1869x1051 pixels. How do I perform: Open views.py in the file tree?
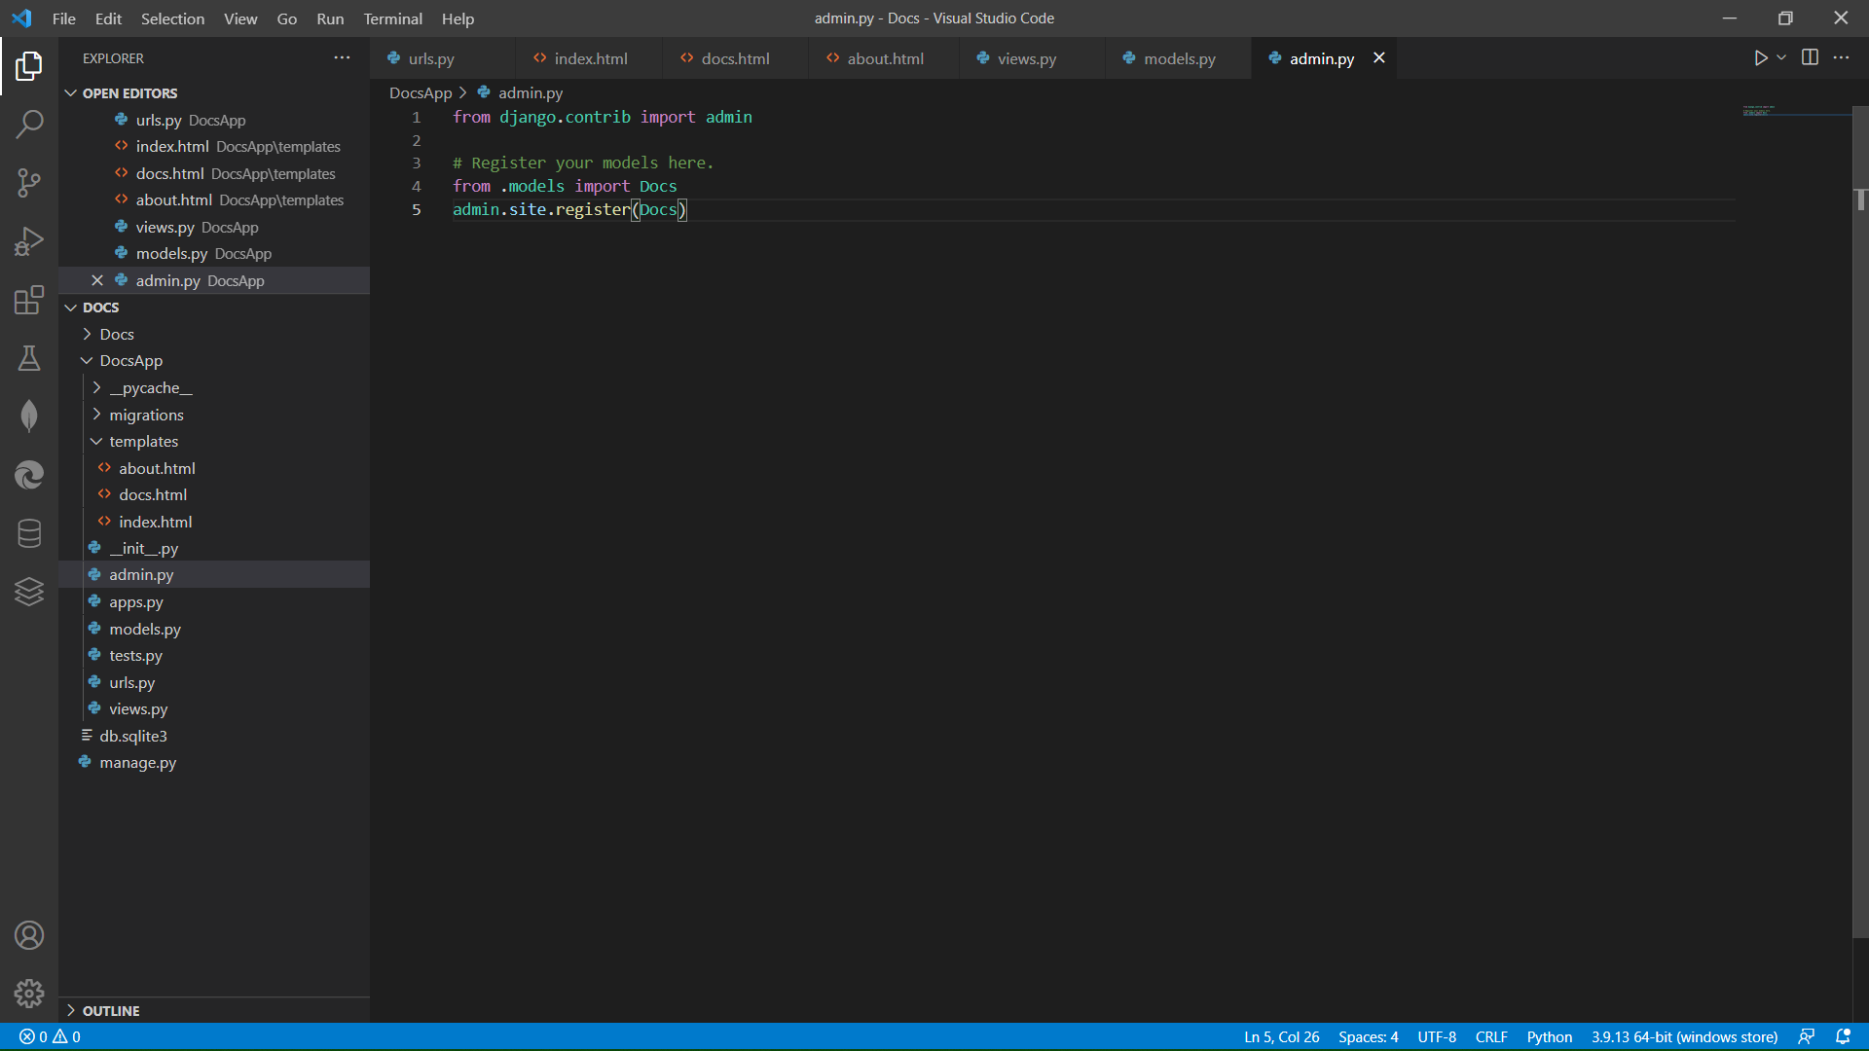(138, 709)
